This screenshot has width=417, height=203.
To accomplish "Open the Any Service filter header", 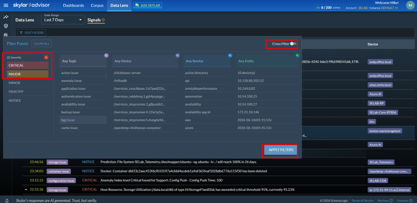I will [207, 61].
